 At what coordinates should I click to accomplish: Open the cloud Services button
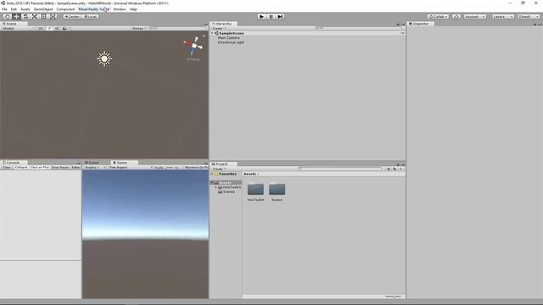click(x=456, y=17)
